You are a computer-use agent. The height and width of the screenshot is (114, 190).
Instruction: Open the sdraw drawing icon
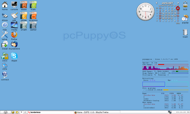tap(24, 15)
